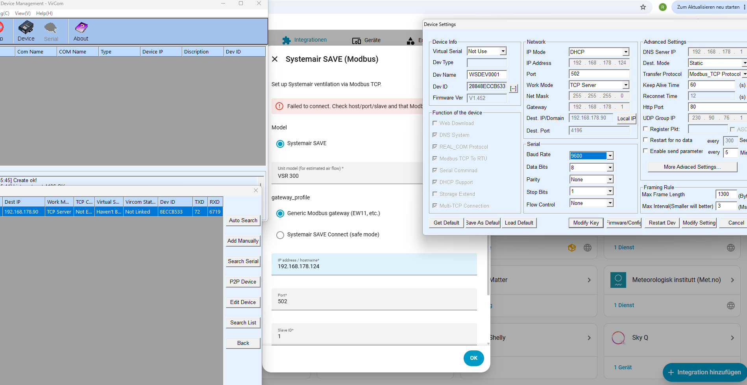This screenshot has height=385, width=747.
Task: Open the Parity dropdown
Action: tap(610, 179)
